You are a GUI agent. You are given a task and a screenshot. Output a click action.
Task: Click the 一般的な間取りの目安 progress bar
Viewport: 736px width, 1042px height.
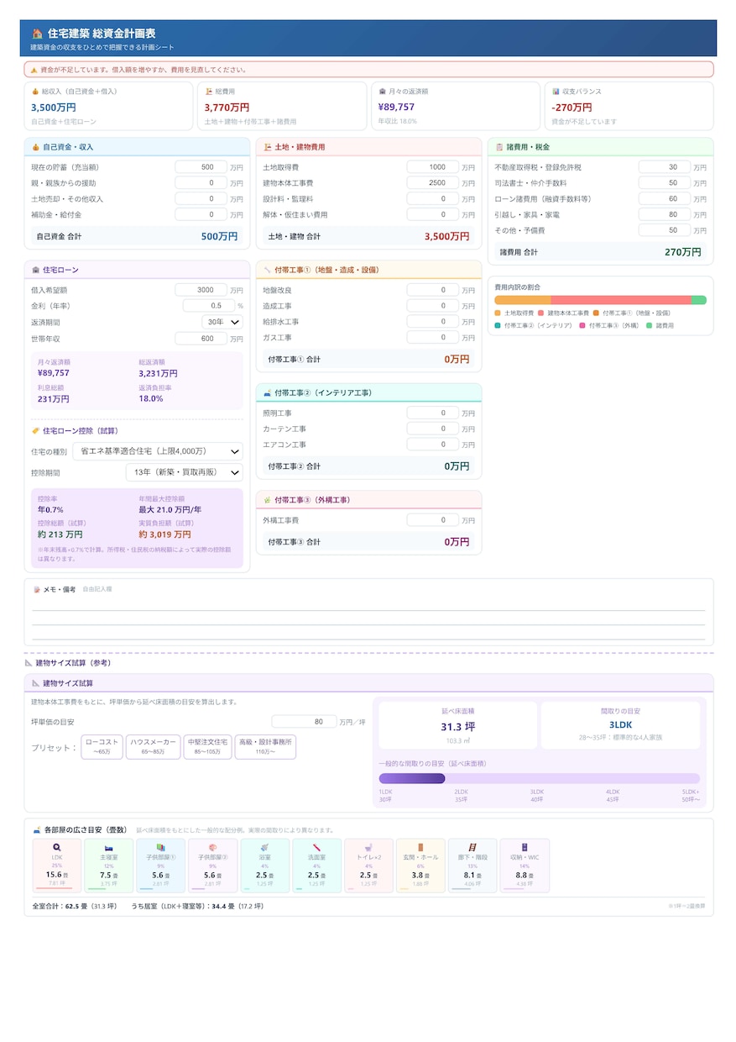pos(539,779)
